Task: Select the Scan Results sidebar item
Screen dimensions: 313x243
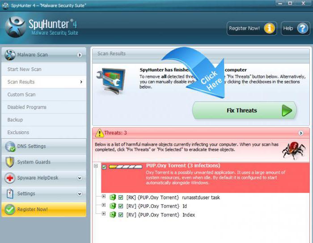Action: point(44,82)
